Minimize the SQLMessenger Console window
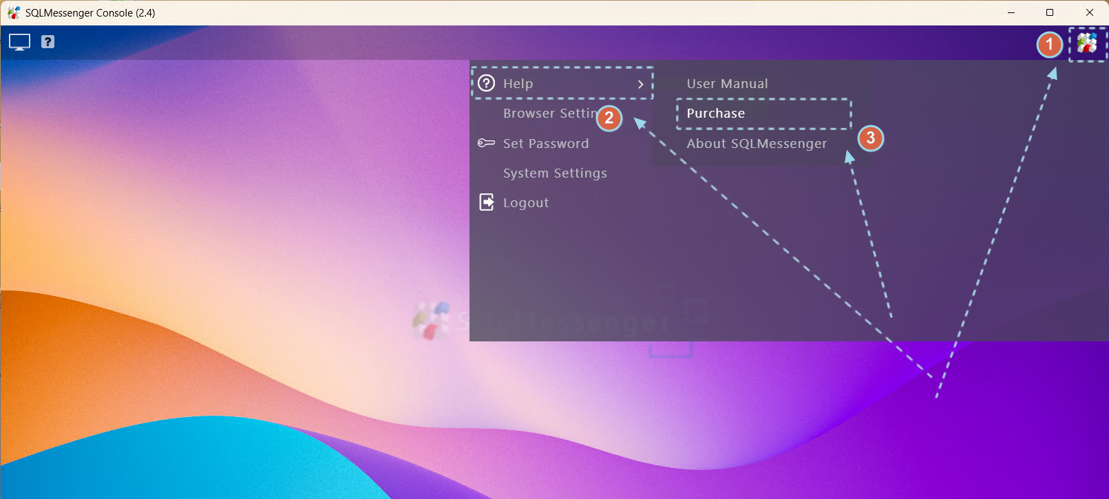The width and height of the screenshot is (1109, 499). (x=1011, y=12)
